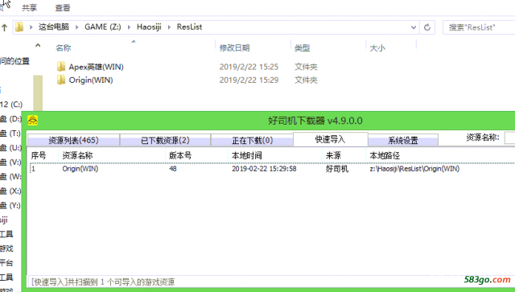Image resolution: width=515 pixels, height=292 pixels.
Task: Click the 本地时间 column header
Action: pyautogui.click(x=247, y=155)
